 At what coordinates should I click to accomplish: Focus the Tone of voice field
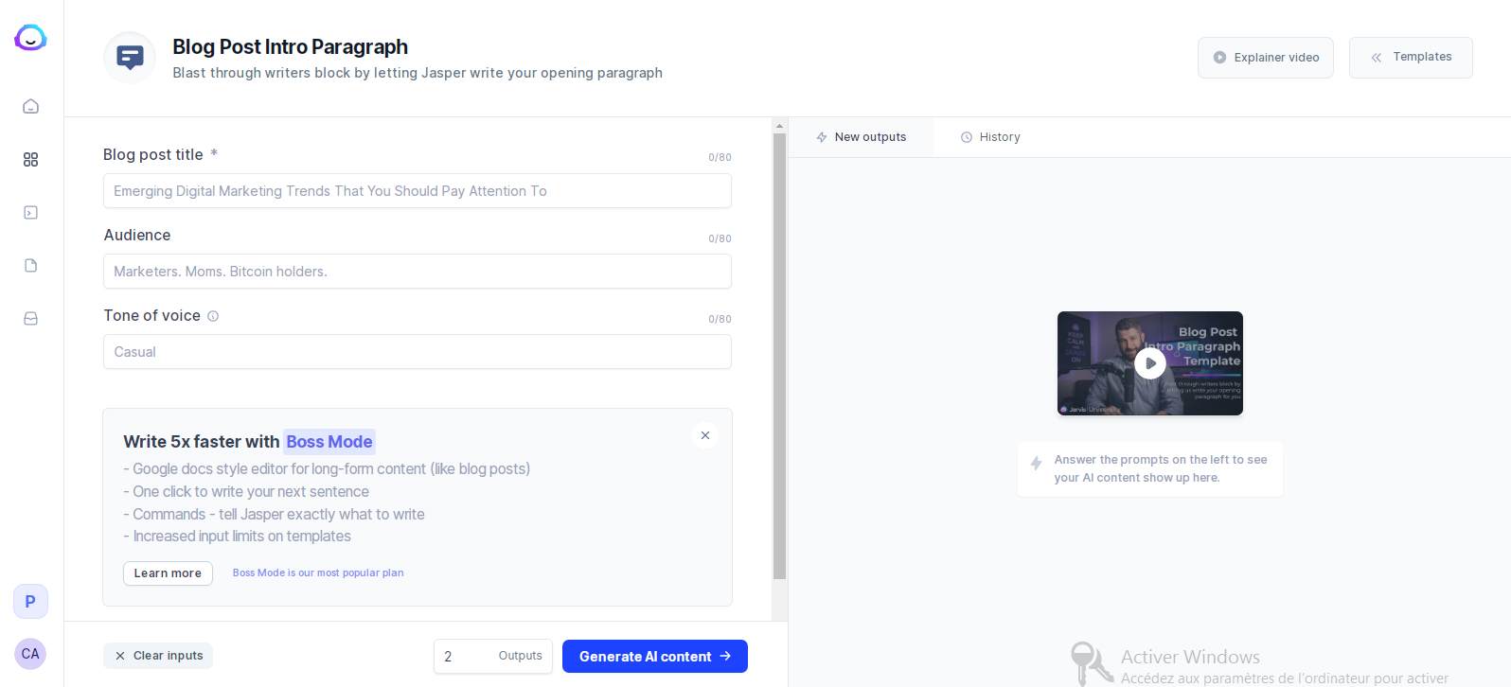click(x=418, y=352)
